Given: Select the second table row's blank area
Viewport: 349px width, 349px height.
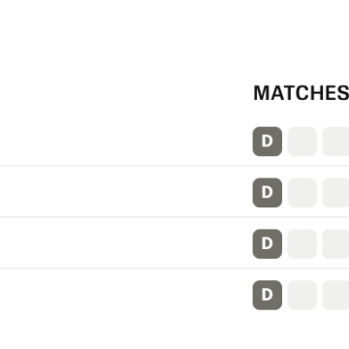Looking at the screenshot, I should tap(126, 193).
